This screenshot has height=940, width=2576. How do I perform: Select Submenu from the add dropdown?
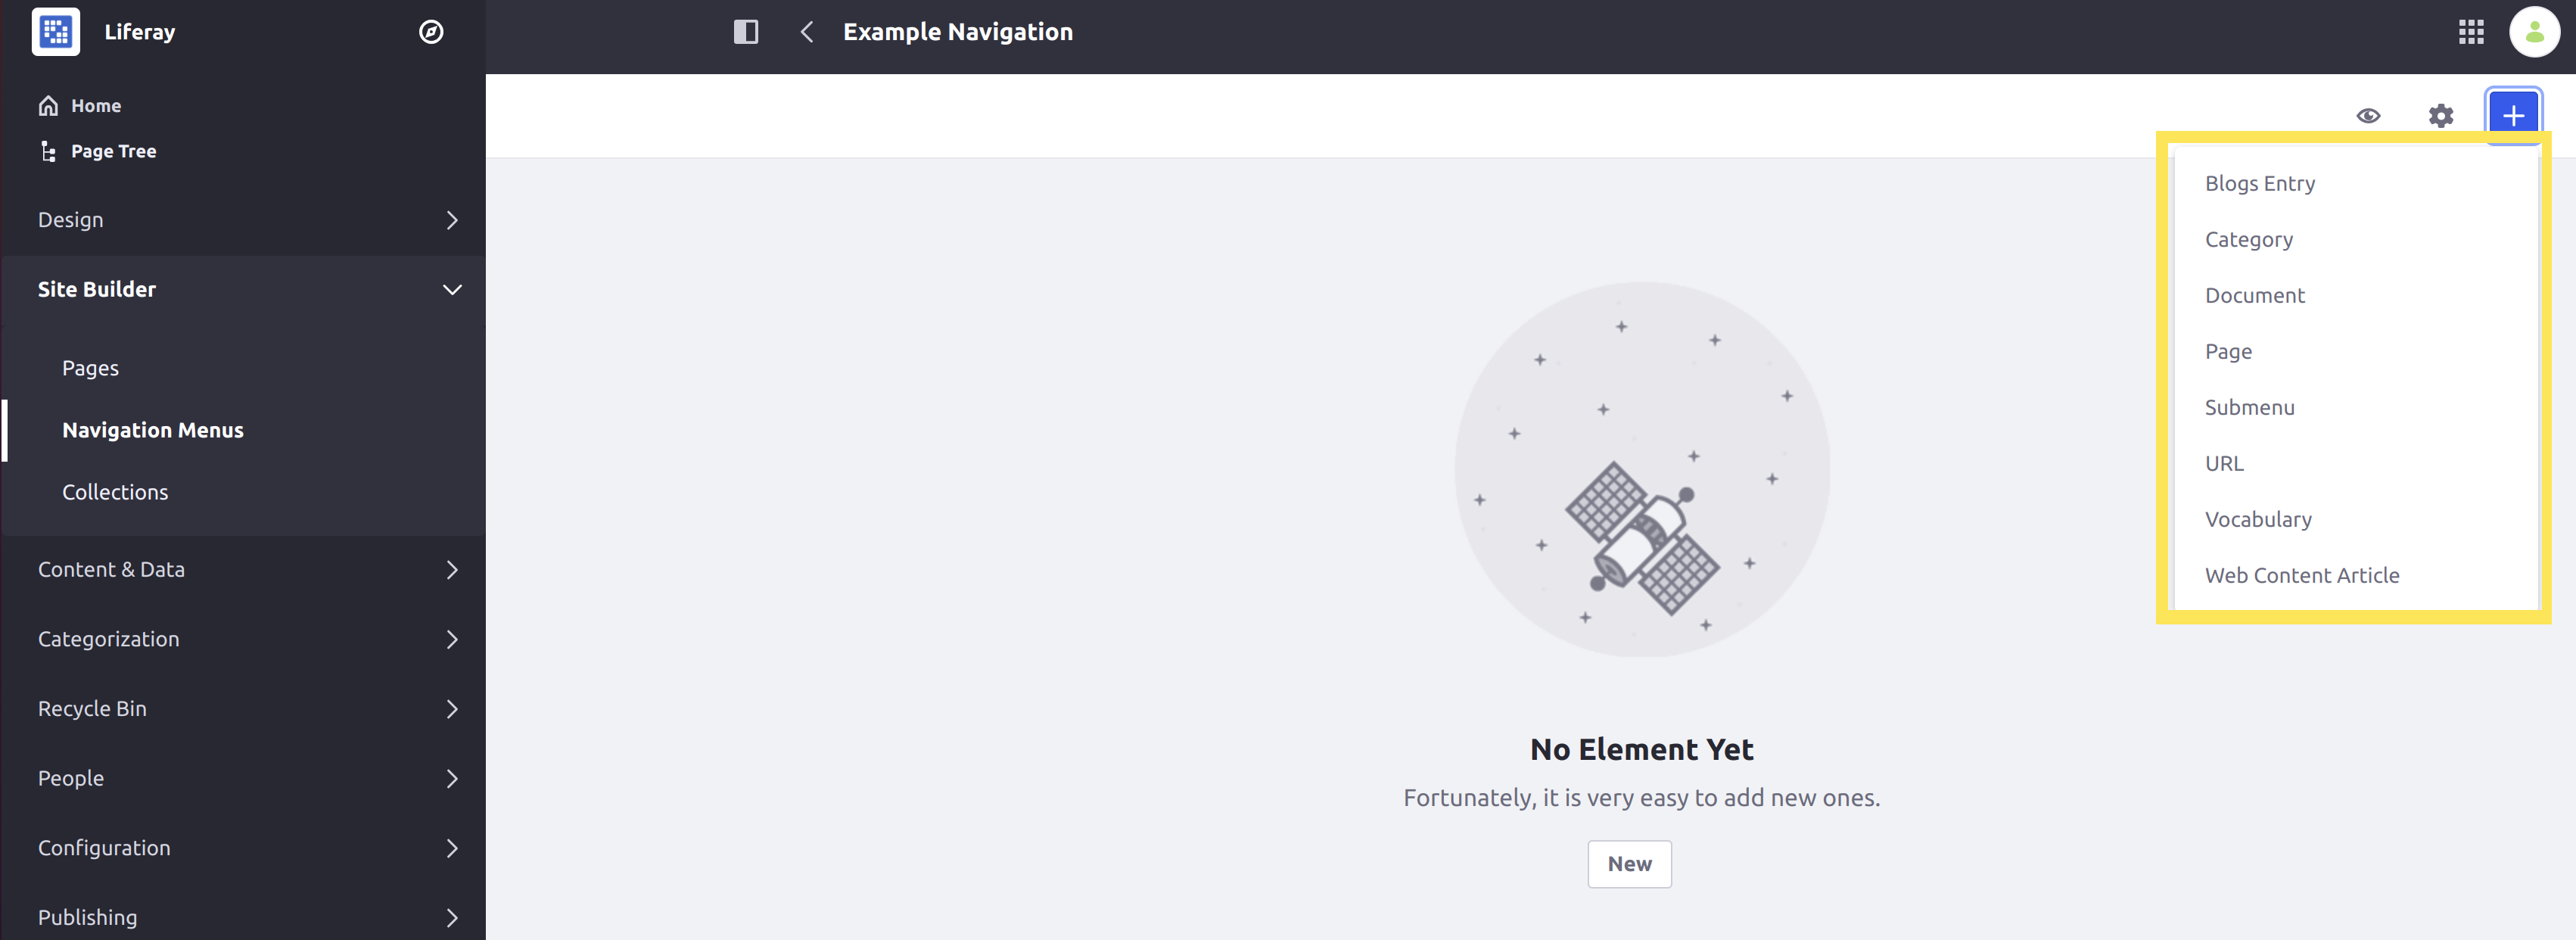click(2249, 406)
